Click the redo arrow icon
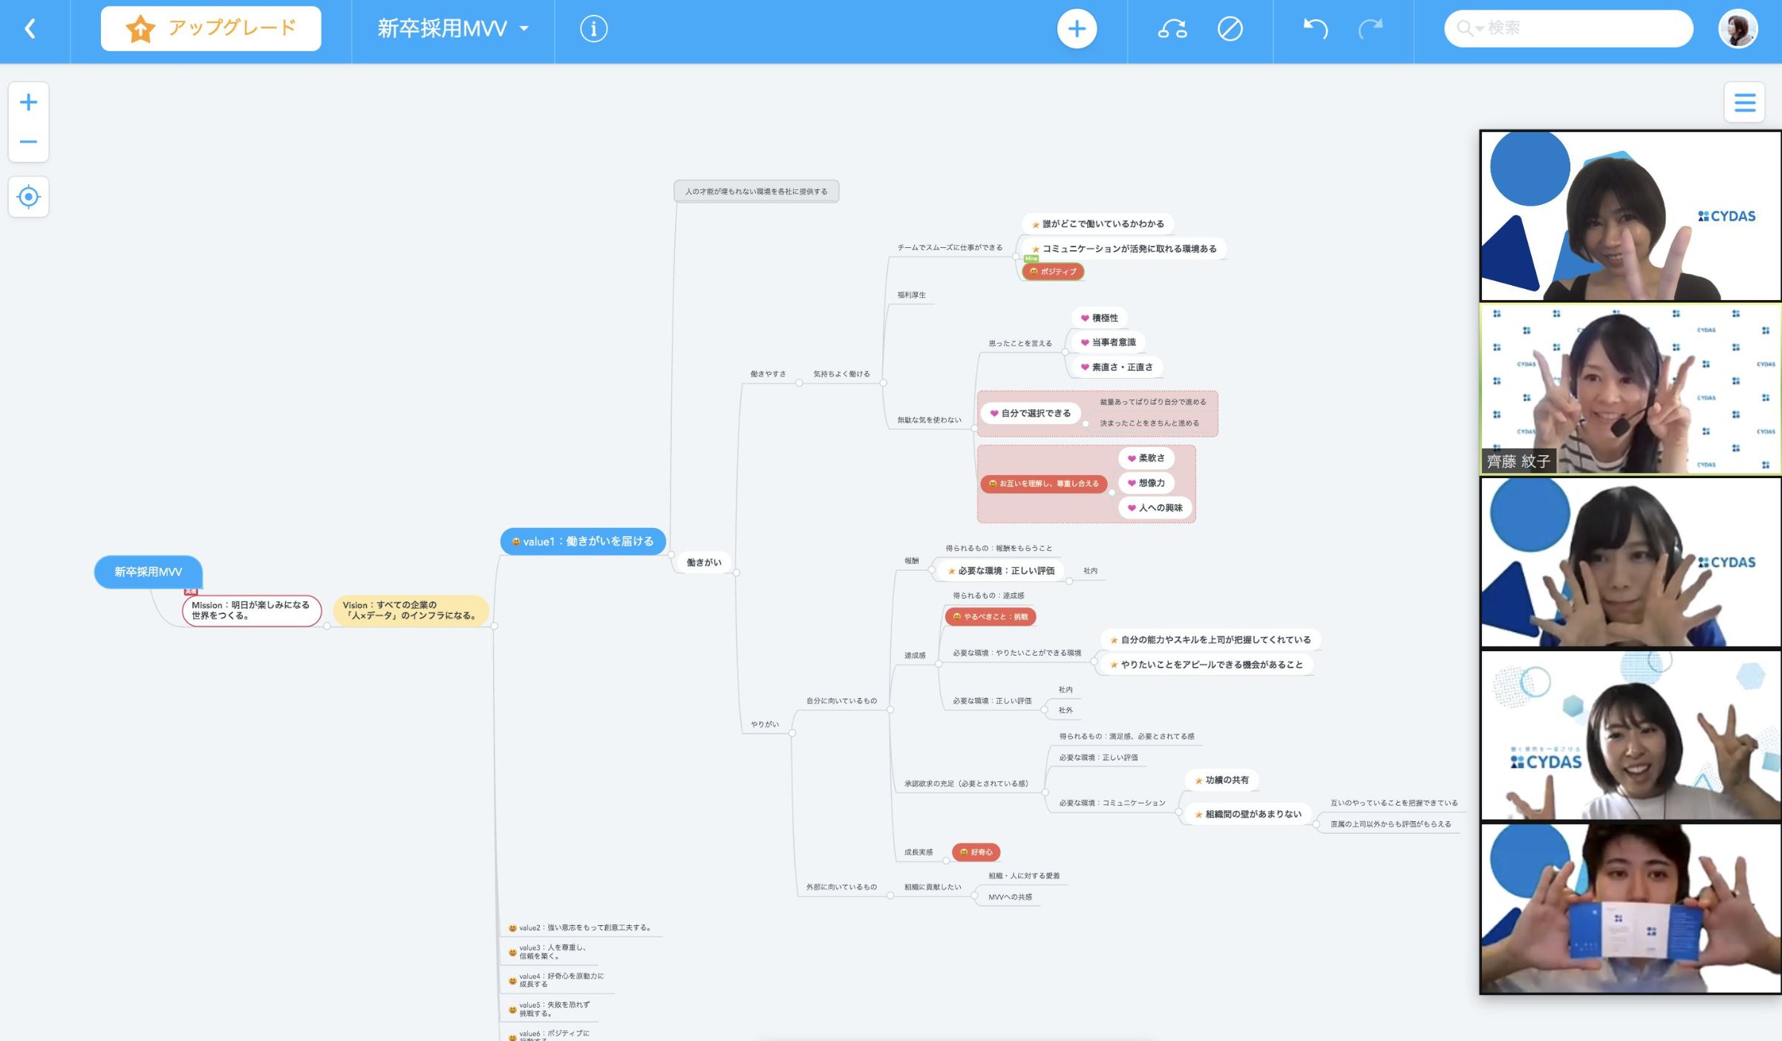The image size is (1782, 1041). pyautogui.click(x=1370, y=29)
